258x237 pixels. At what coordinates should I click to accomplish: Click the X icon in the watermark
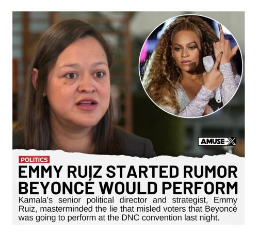click(x=231, y=141)
